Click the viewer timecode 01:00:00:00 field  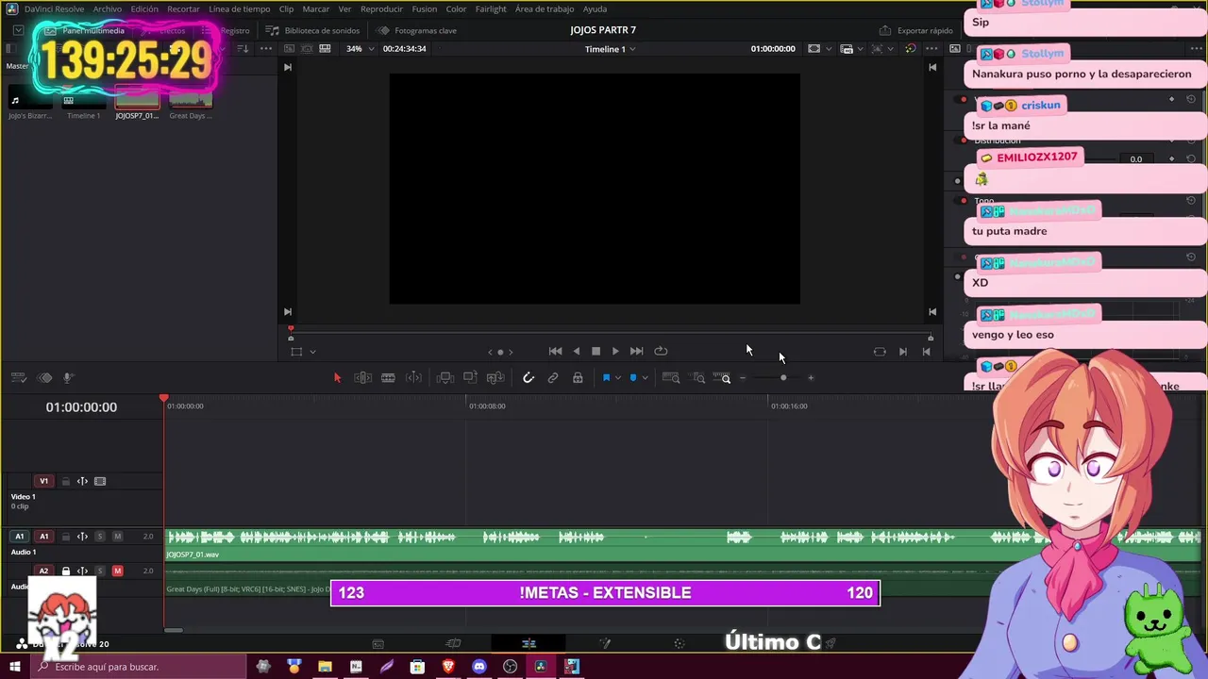click(x=773, y=48)
